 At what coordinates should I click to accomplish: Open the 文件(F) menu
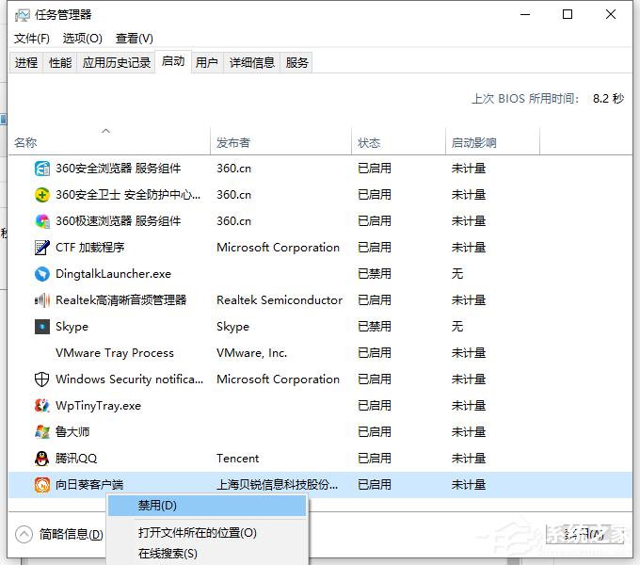pyautogui.click(x=32, y=39)
